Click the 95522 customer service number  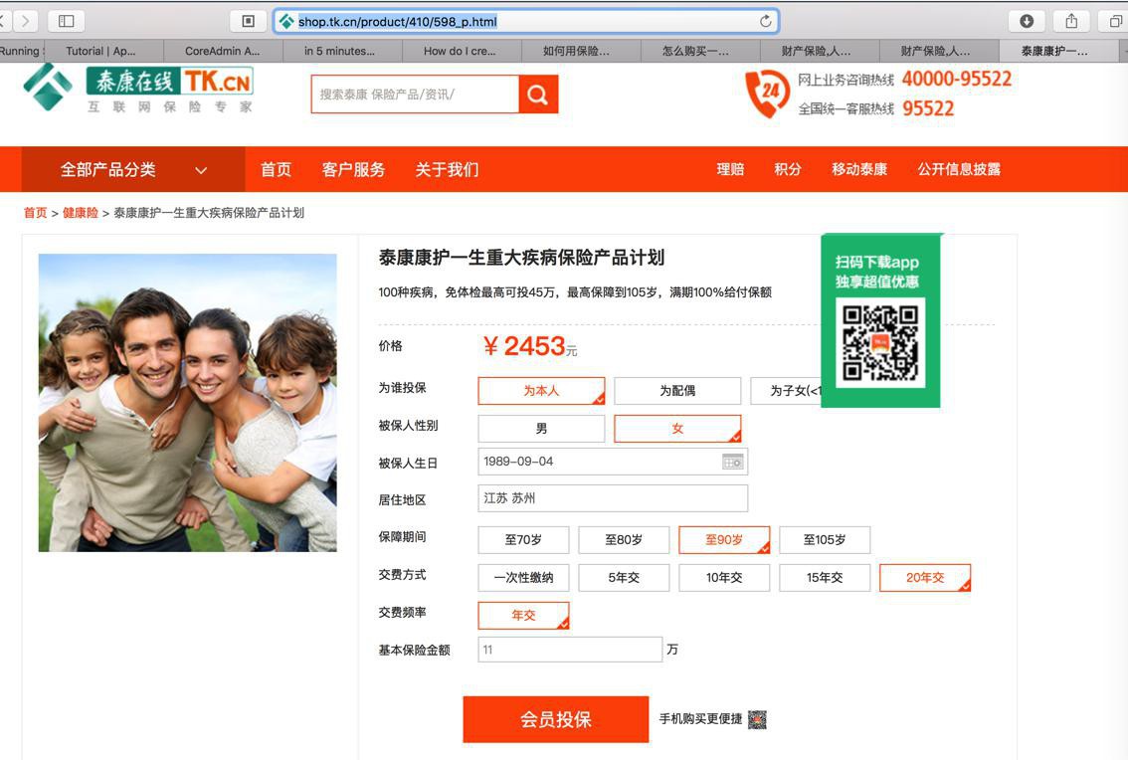(928, 108)
